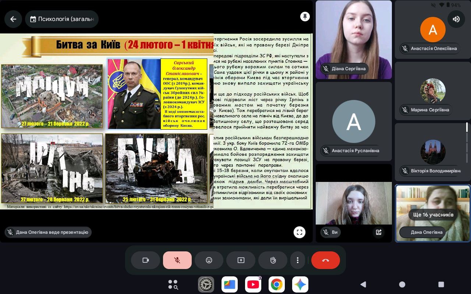
Task: Share your screen with the present button
Action: click(241, 260)
